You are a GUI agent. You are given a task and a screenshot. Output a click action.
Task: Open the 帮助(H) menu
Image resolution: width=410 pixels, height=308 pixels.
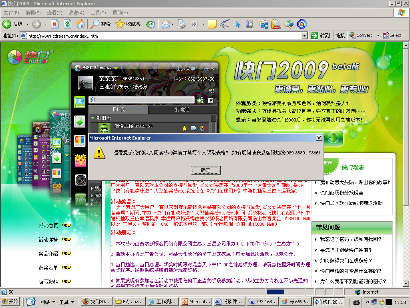(x=120, y=13)
